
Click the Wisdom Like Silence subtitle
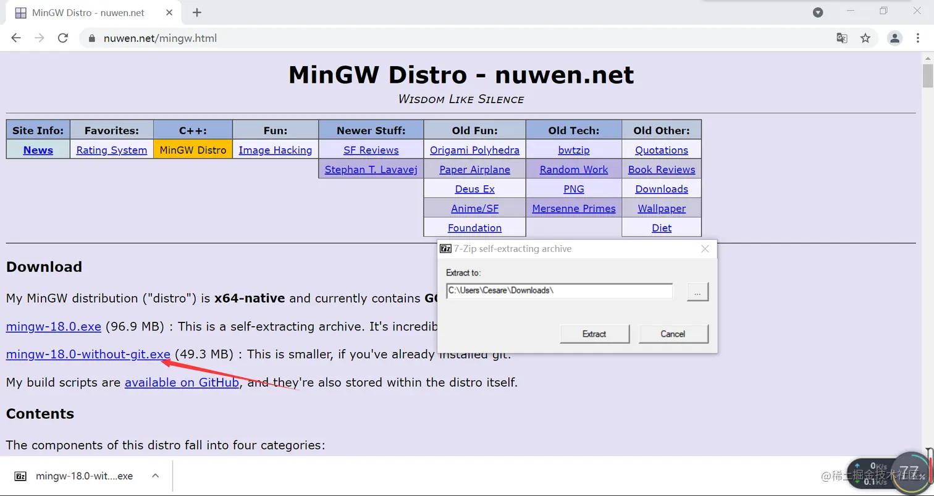(461, 99)
